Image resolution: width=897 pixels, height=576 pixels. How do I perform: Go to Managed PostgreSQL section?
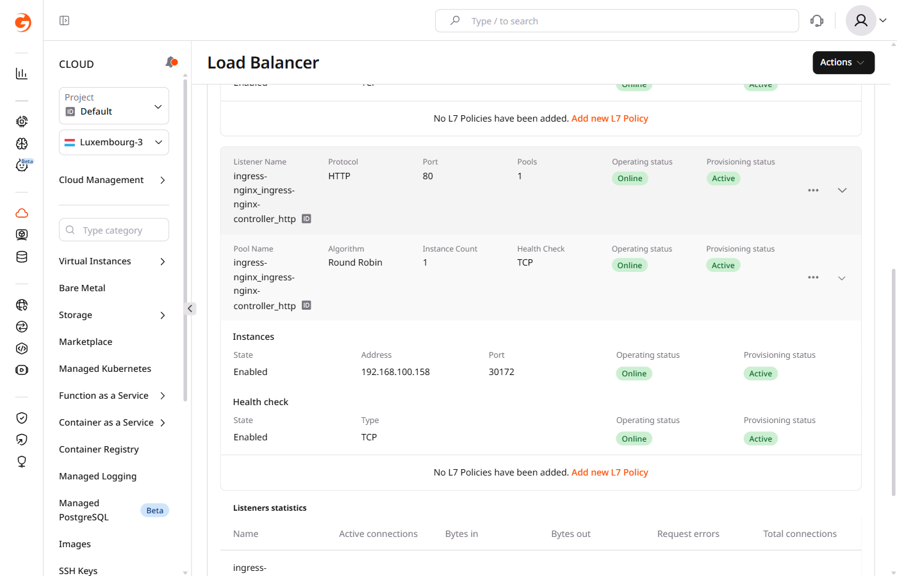click(x=84, y=510)
